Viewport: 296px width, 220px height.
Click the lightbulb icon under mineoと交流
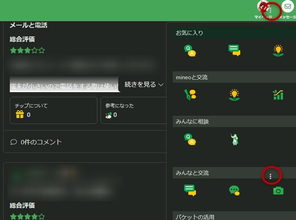[234, 95]
